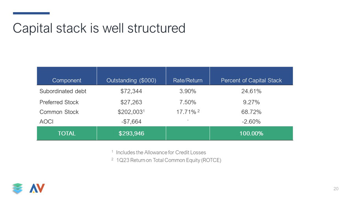Click the 17.71% ROTCE rate cell
This screenshot has height=199, width=354.
[188, 112]
